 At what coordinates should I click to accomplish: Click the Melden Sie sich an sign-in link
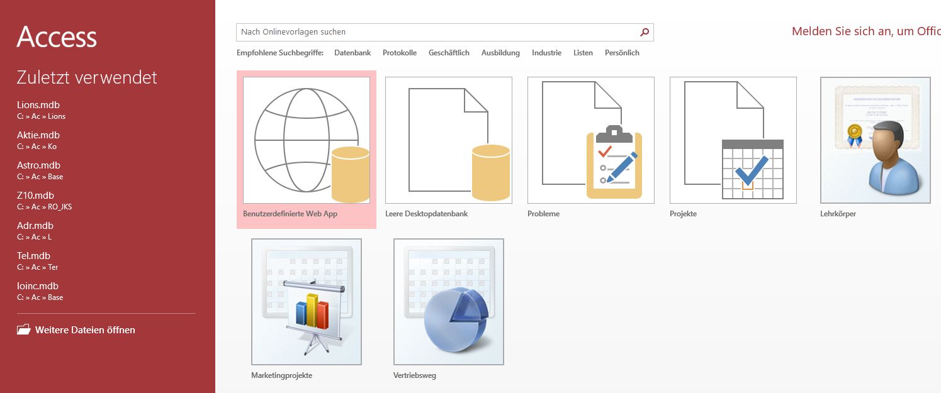866,31
